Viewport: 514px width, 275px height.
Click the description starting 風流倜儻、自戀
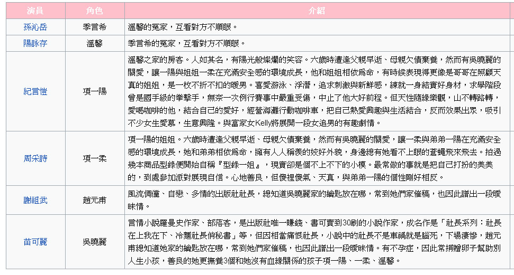(314, 200)
